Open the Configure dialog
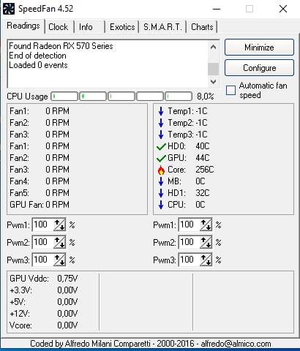 [259, 68]
